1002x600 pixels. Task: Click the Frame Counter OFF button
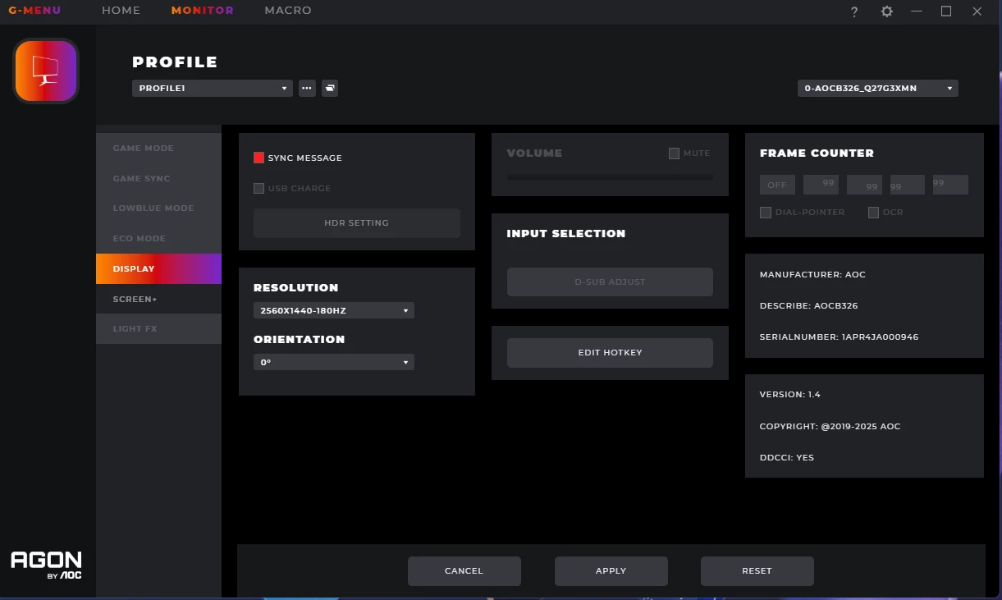[x=777, y=185]
